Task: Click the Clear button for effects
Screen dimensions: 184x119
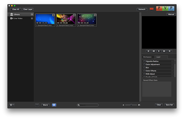Action: pos(159,105)
